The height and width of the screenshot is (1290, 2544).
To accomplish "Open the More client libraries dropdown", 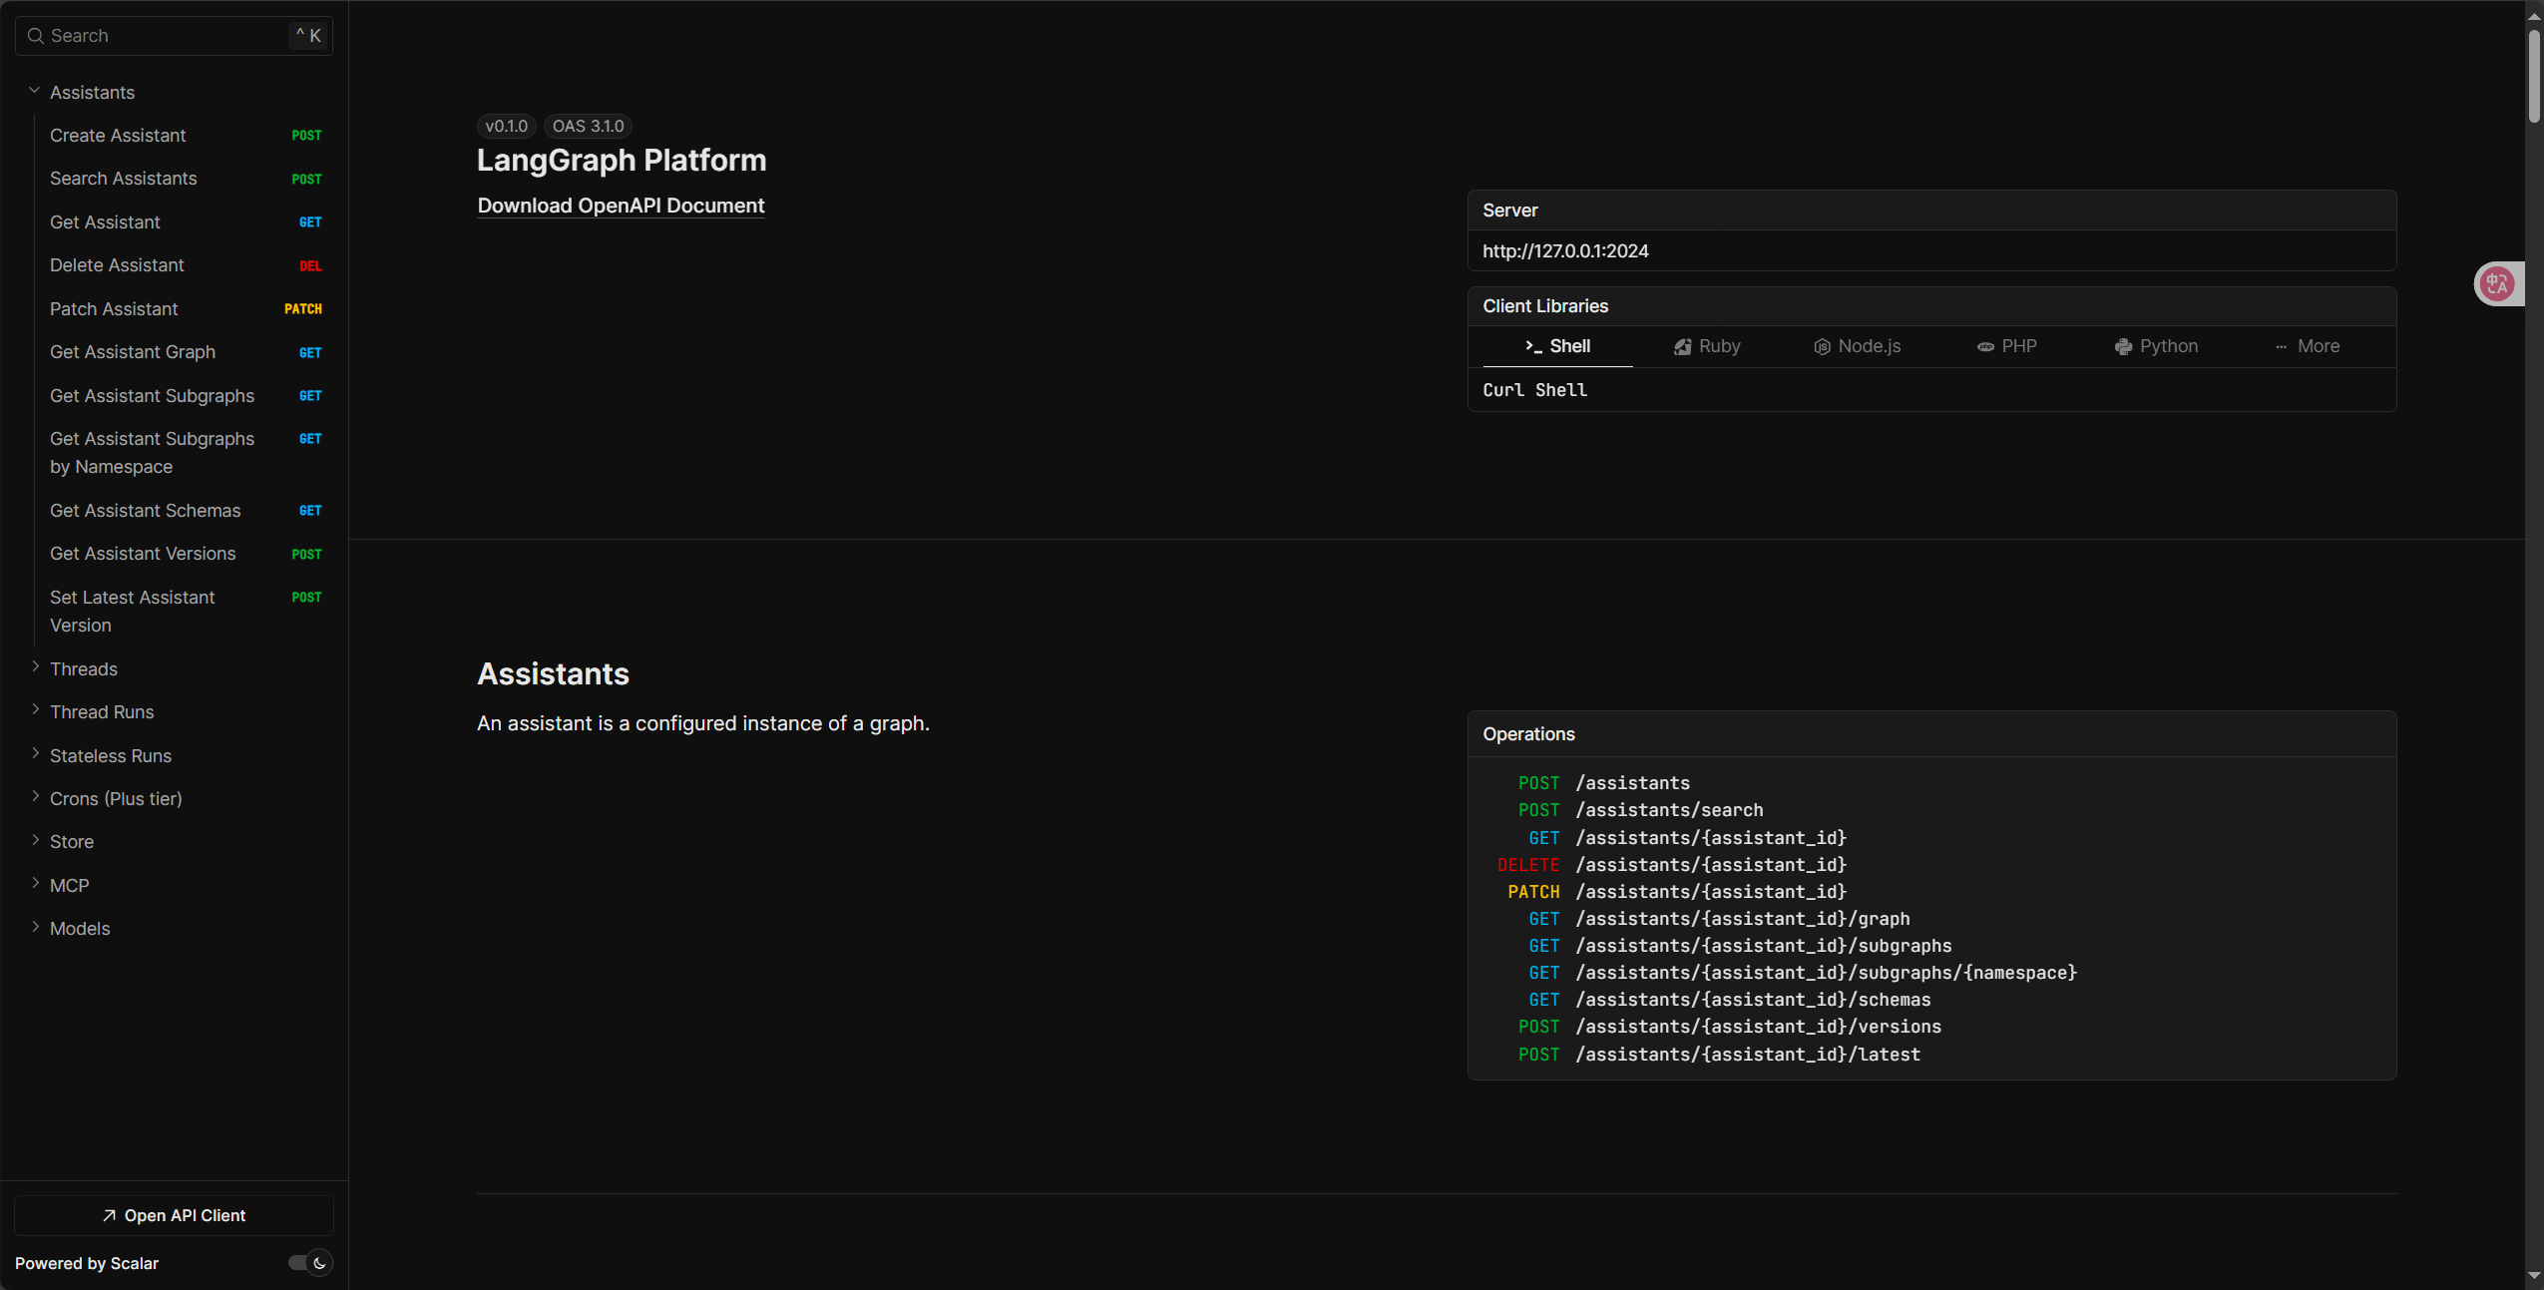I will tap(2307, 346).
